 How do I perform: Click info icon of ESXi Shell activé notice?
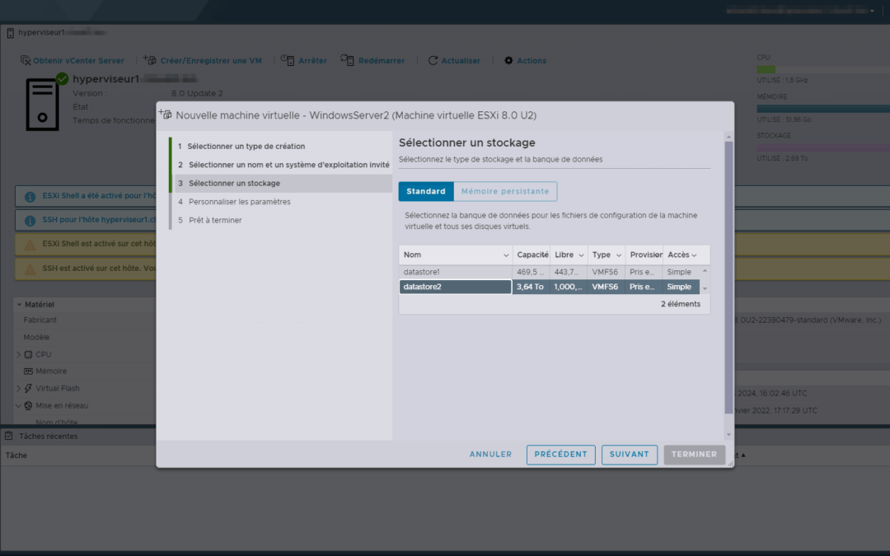pyautogui.click(x=30, y=196)
